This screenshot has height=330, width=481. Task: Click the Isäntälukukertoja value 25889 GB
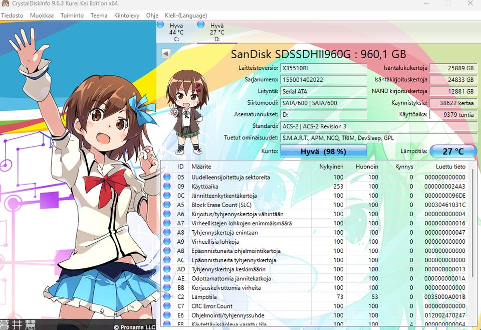(453, 68)
